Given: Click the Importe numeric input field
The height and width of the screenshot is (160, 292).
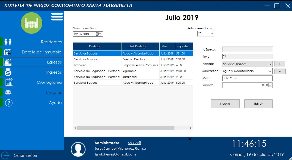Looking at the screenshot, I should coord(245,85).
